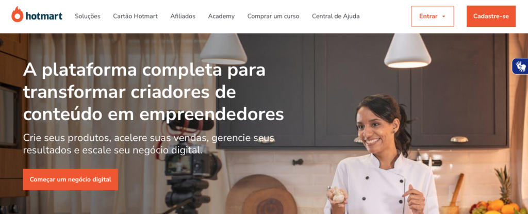Open the Soluções navigation menu

click(88, 16)
